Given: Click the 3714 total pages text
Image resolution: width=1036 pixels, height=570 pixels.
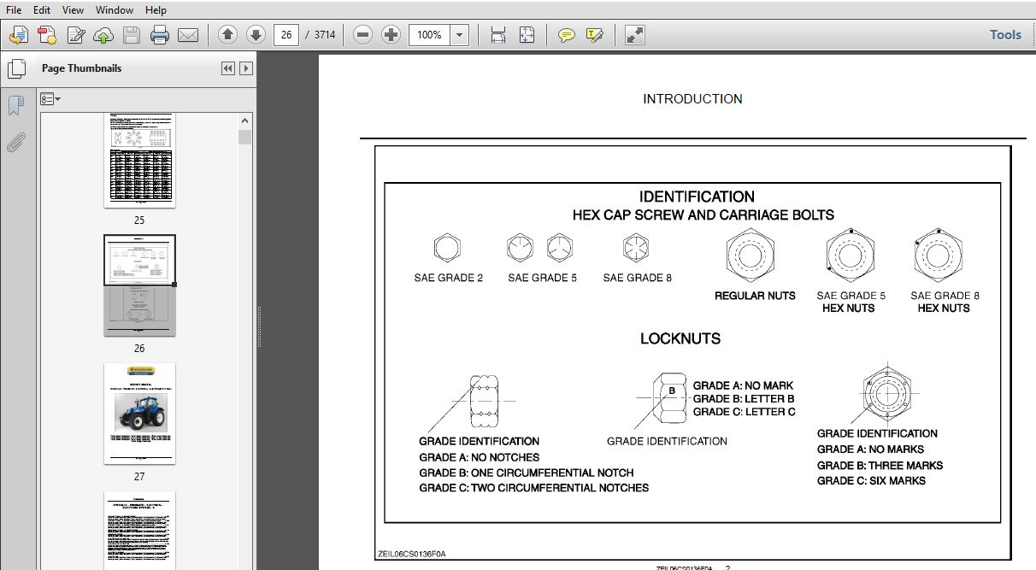Looking at the screenshot, I should (x=325, y=35).
